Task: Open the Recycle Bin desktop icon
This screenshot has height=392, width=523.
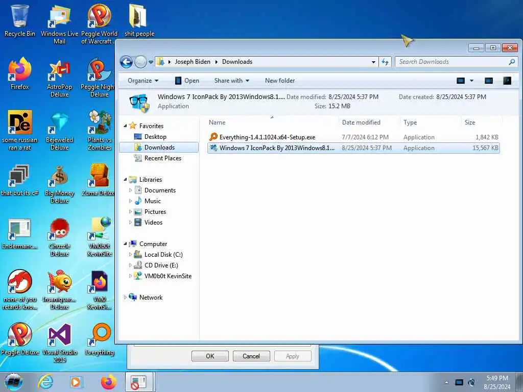Action: (x=20, y=20)
